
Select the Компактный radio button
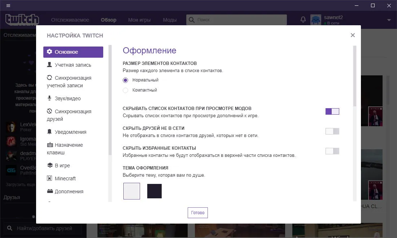pyautogui.click(x=125, y=90)
